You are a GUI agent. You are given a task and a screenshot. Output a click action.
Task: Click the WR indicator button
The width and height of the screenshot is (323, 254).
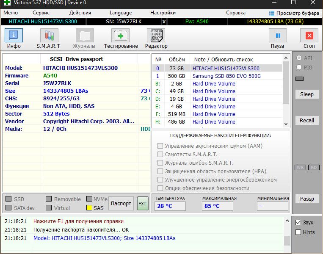coord(300,167)
